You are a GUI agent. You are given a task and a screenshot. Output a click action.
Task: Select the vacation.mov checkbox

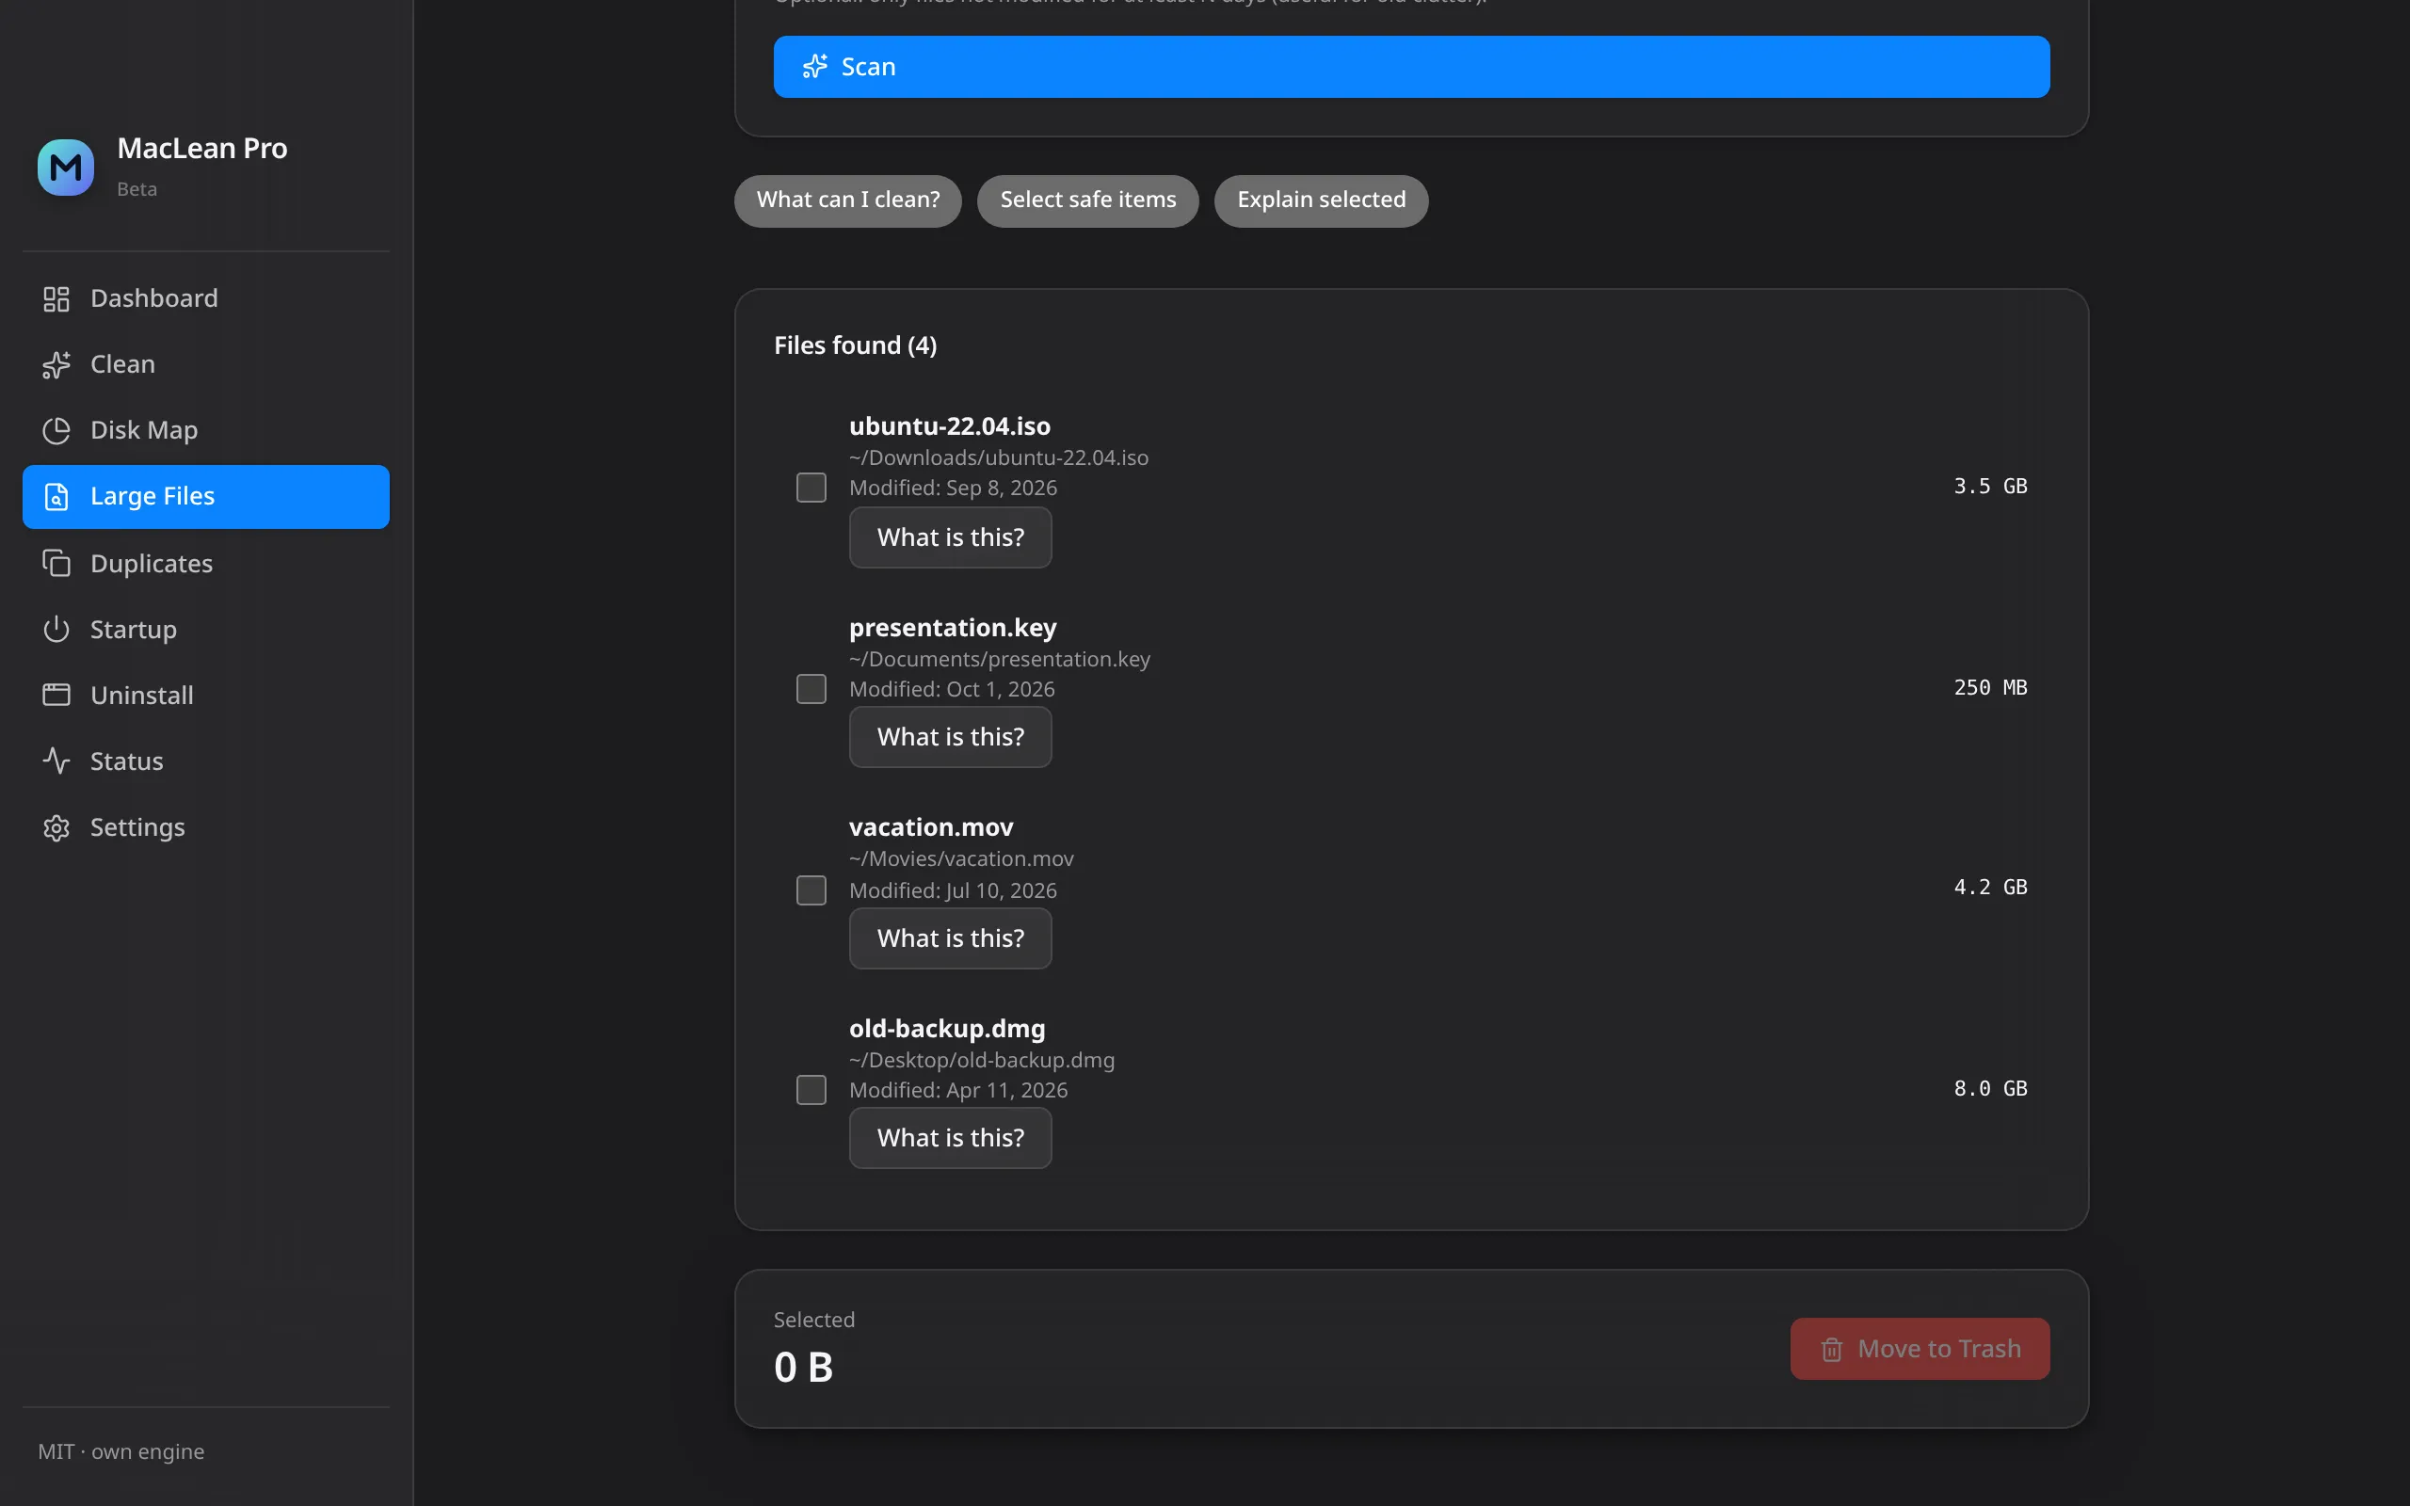click(x=811, y=890)
